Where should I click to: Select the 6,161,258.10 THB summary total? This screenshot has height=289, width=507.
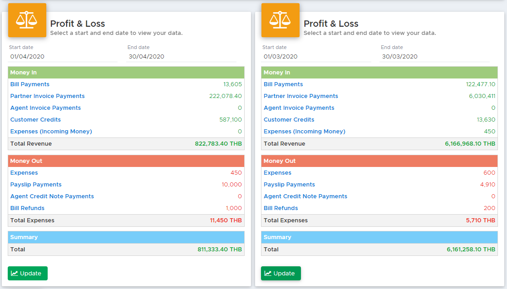point(471,250)
